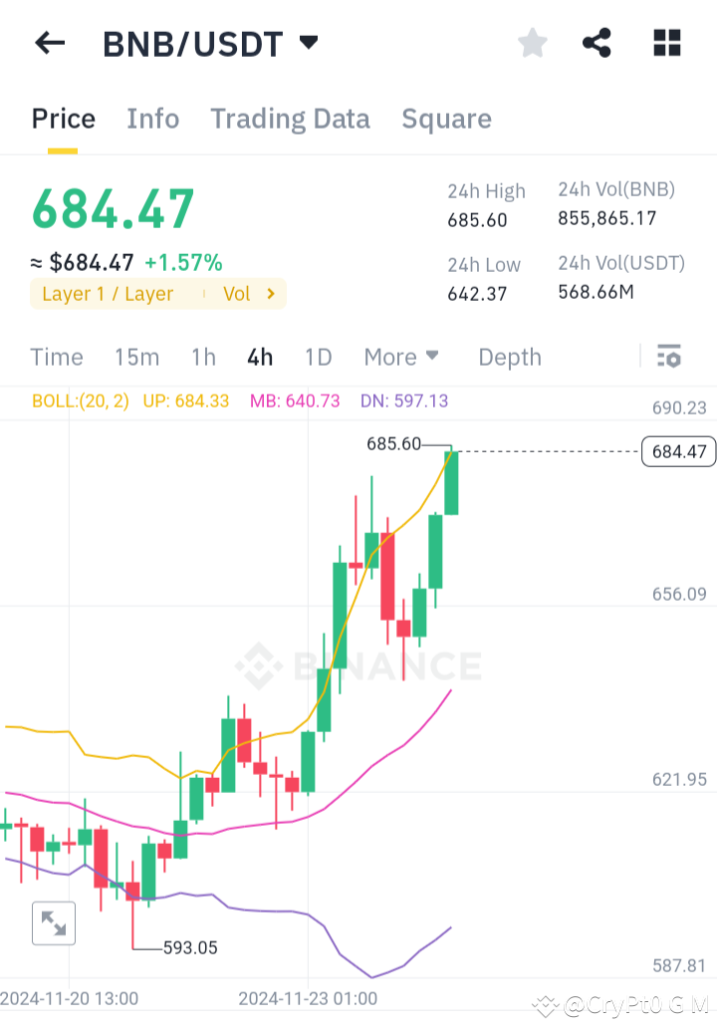
Task: Open the CryPt0 GM watermark diamond icon
Action: pos(545,1006)
